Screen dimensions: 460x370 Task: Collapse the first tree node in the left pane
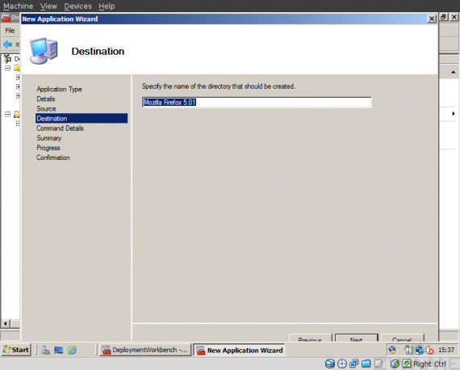pyautogui.click(x=7, y=68)
